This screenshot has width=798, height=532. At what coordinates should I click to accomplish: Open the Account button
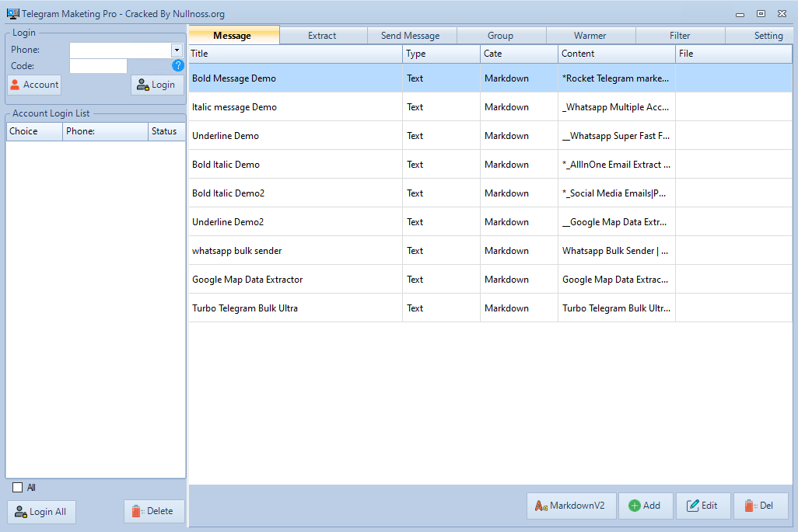point(34,85)
